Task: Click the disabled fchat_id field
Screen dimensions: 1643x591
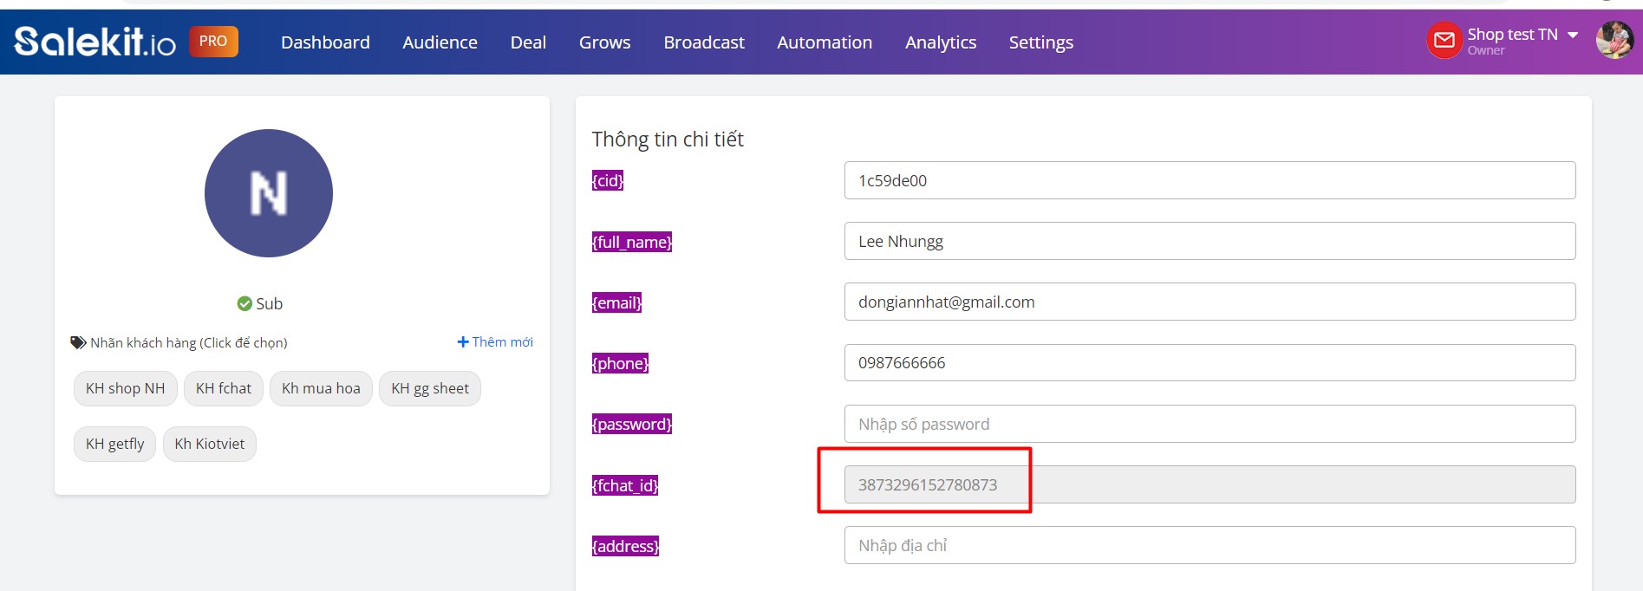Action: [x=1209, y=484]
